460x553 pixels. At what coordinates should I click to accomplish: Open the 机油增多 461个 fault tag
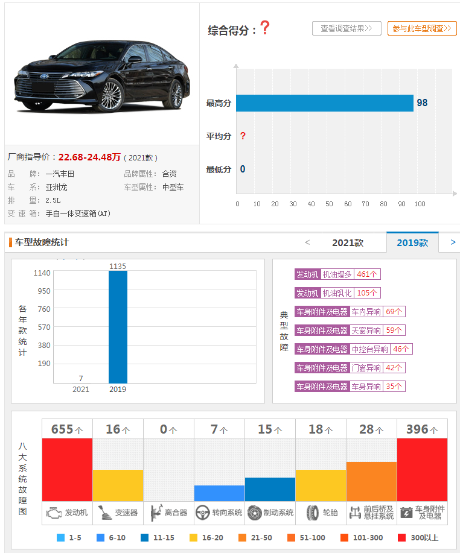tap(337, 274)
